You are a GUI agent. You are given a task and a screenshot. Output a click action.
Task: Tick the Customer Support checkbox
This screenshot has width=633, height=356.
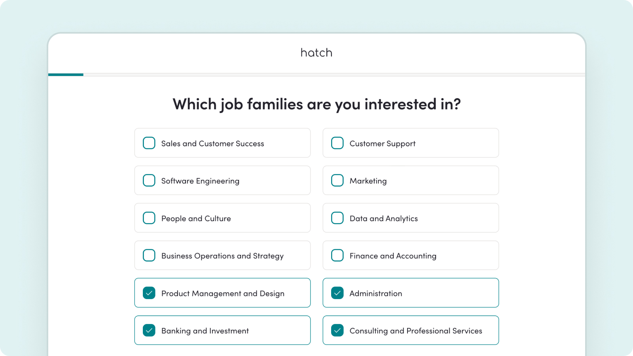coord(337,143)
